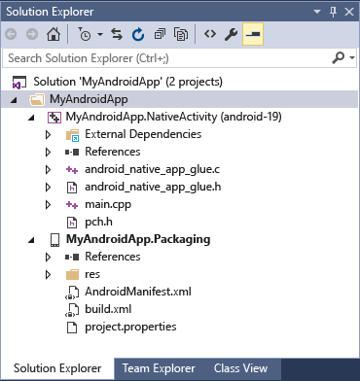Open Properties wrench icon
This screenshot has width=360, height=381.
point(232,34)
